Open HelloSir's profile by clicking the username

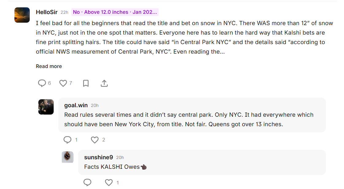tap(47, 12)
